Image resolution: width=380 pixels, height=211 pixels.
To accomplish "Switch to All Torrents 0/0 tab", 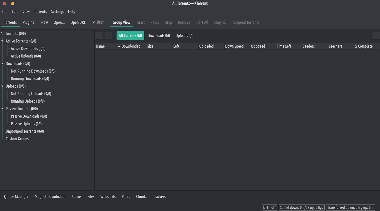I will [130, 36].
